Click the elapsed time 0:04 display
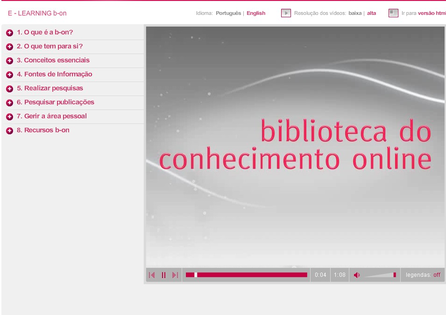446x315 pixels. tap(320, 275)
